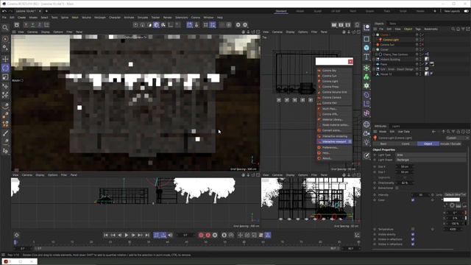This screenshot has height=265, width=471.
Task: Select the active Rotate tool in left toolbar
Action: (x=5, y=68)
